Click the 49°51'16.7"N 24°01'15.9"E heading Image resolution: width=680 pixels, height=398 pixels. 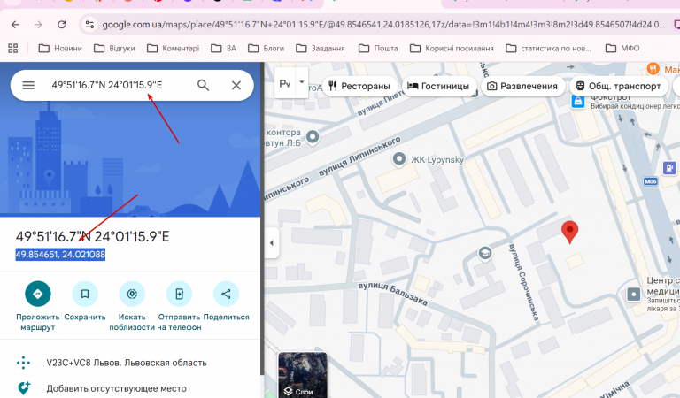(92, 236)
